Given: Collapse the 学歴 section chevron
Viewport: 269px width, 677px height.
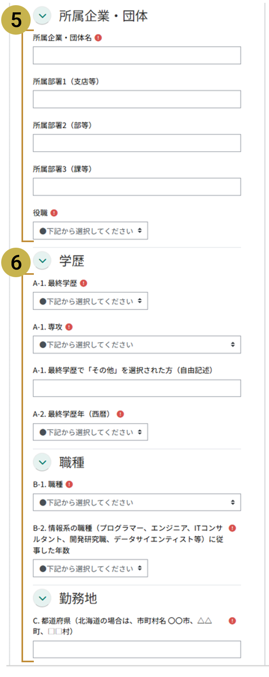Looking at the screenshot, I should pos(42,261).
